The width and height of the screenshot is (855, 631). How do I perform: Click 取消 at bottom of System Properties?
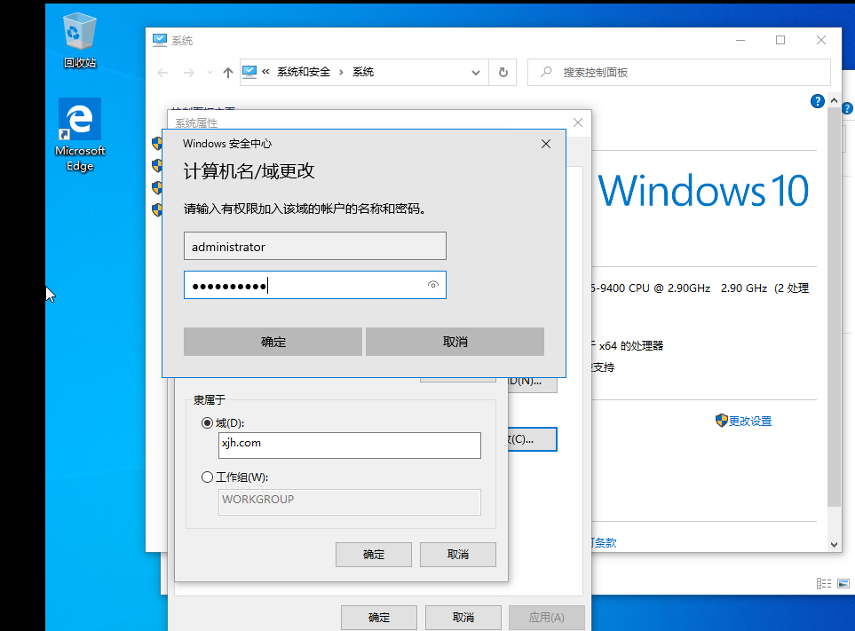[x=463, y=618]
